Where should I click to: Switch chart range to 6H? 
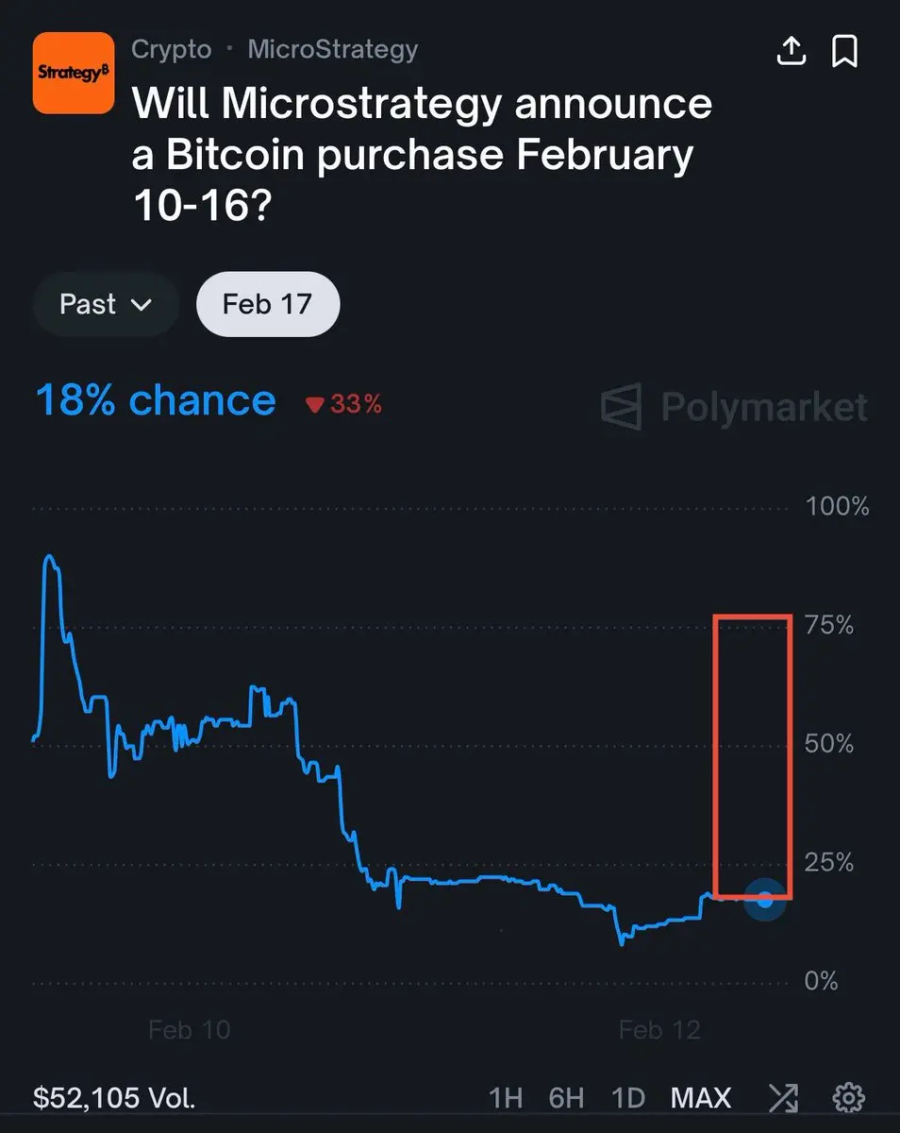(x=566, y=1098)
